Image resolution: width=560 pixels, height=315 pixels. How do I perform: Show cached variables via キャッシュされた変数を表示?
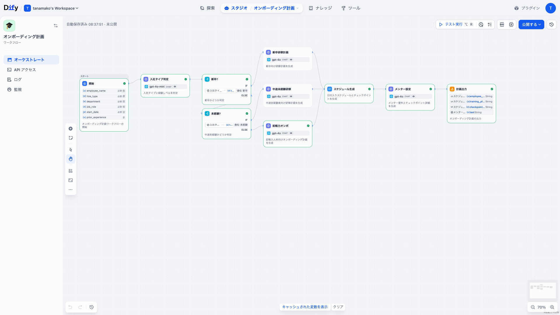[305, 307]
